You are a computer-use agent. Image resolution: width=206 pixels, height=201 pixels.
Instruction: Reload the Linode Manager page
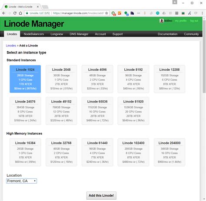pyautogui.click(x=15, y=13)
